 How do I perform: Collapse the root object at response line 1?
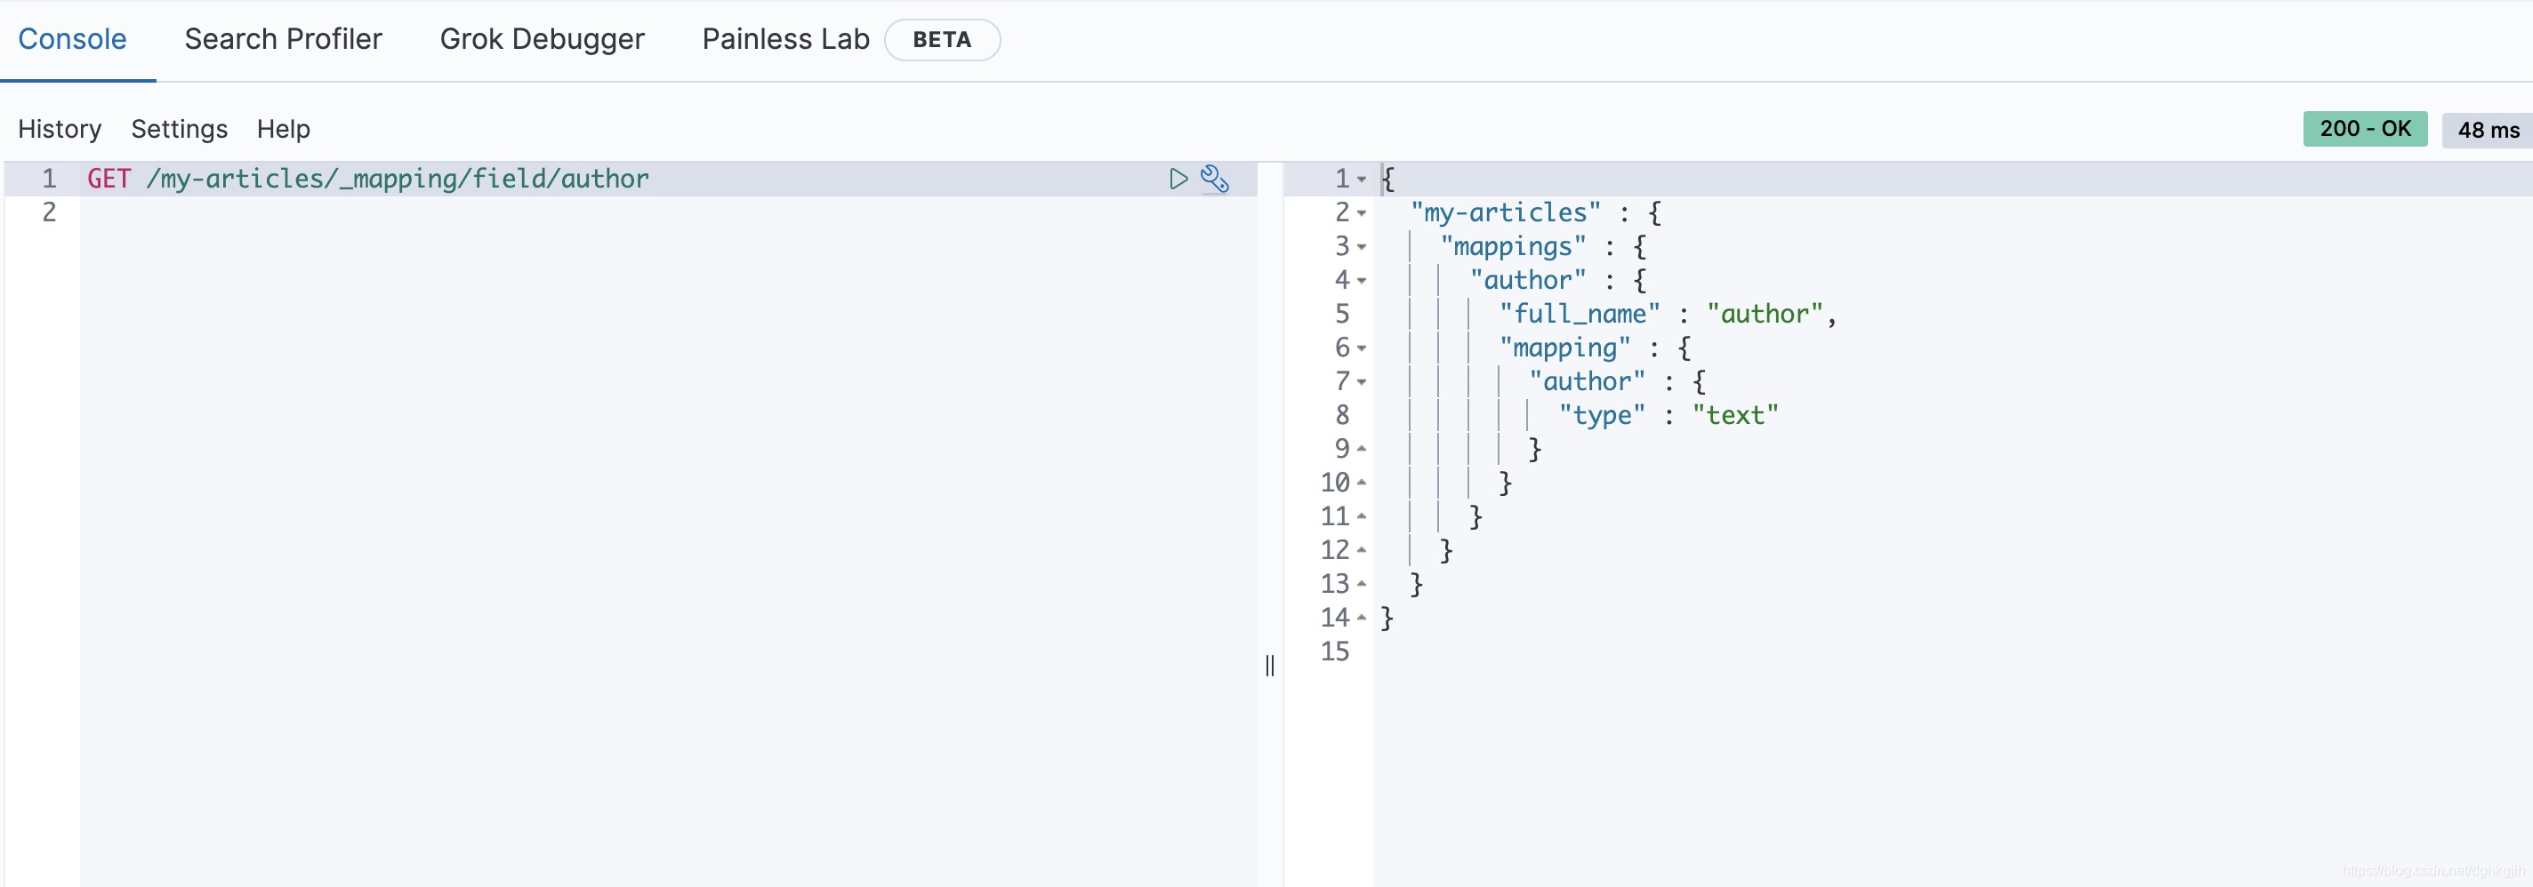1362,180
